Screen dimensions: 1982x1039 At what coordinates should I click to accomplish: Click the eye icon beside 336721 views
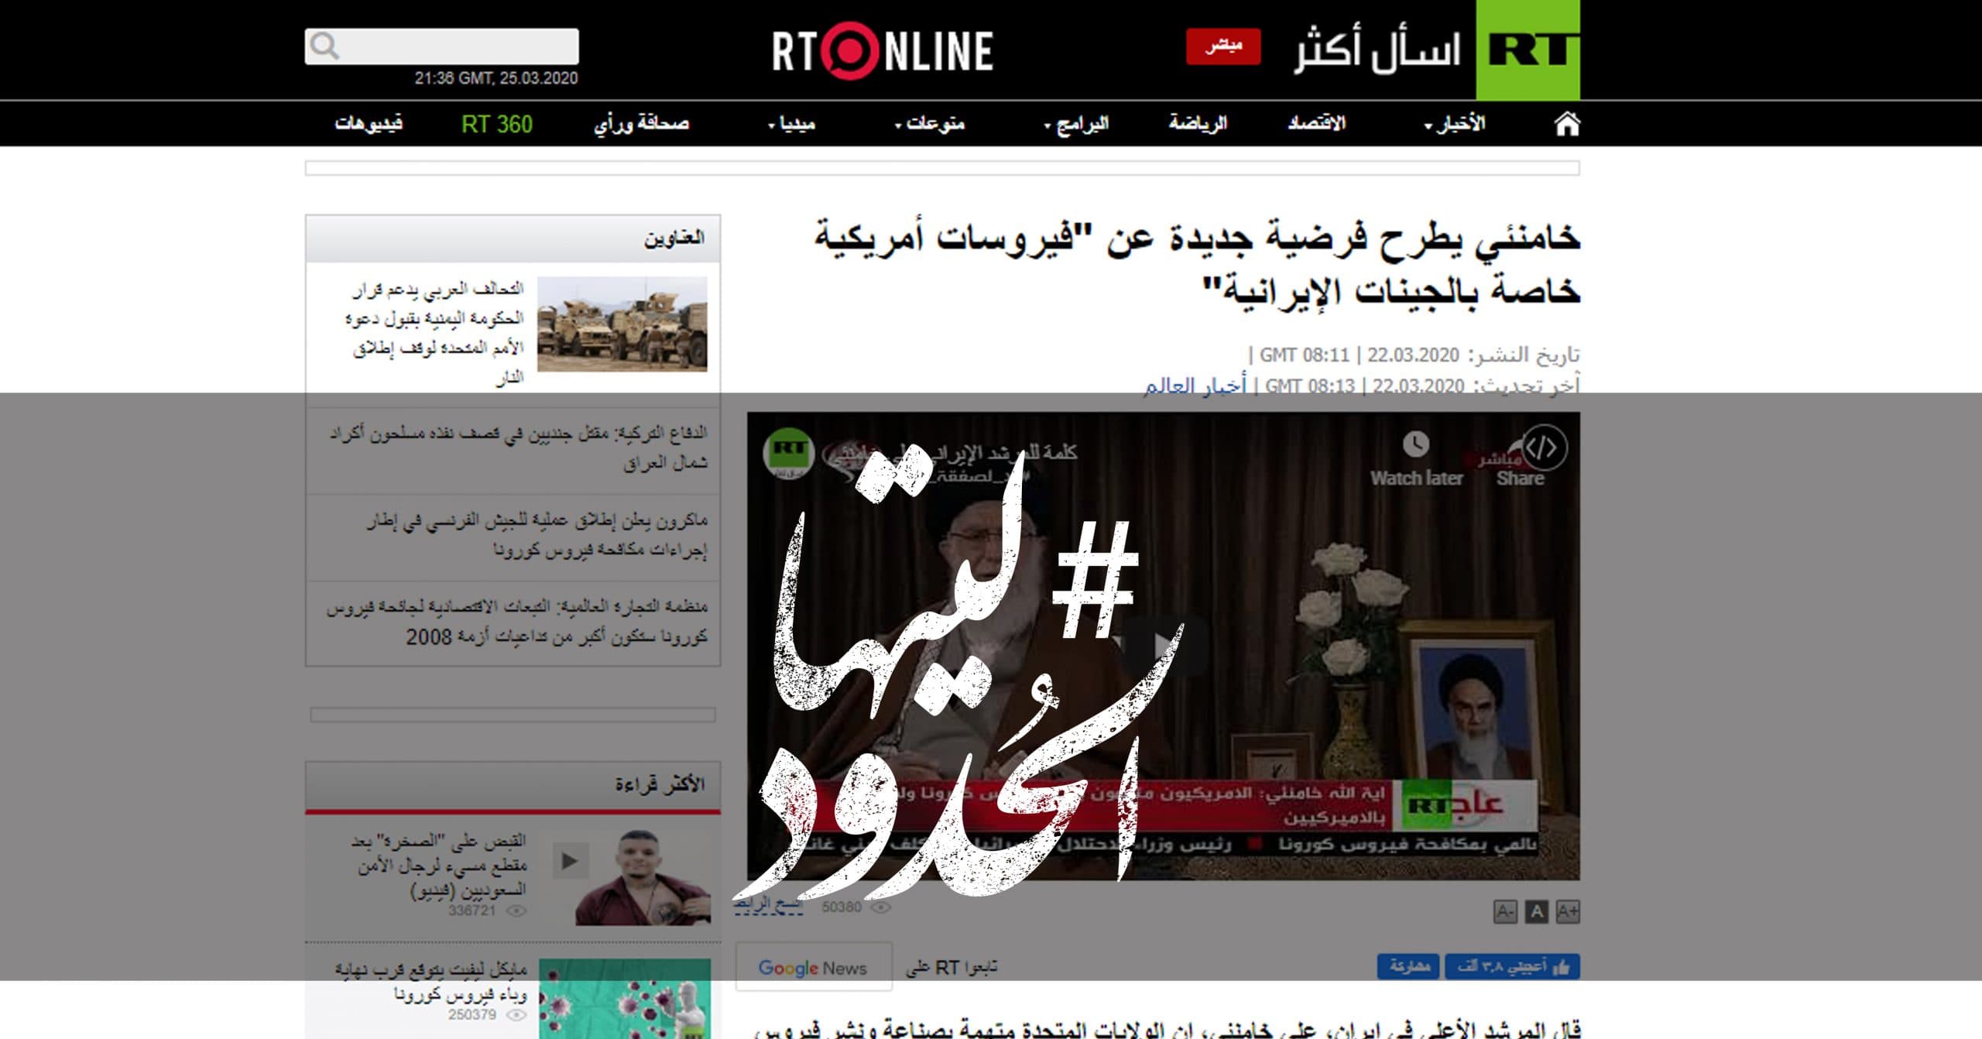click(x=516, y=911)
